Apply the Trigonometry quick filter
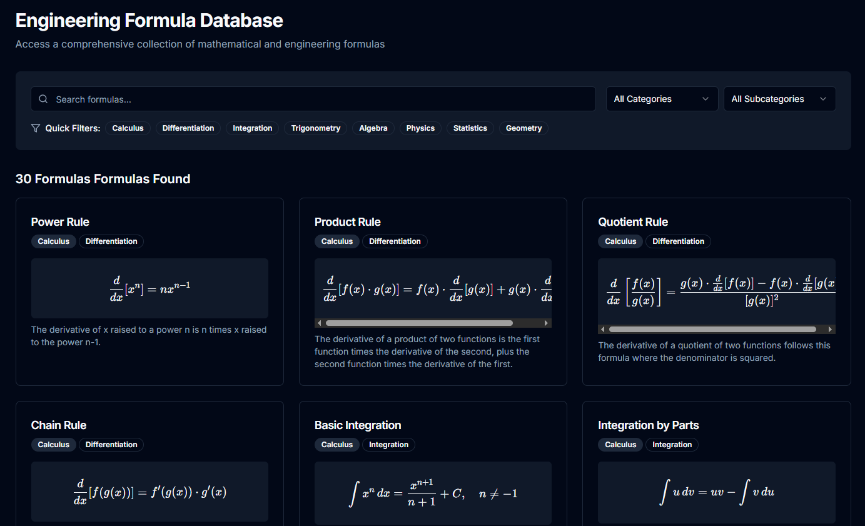 [x=315, y=128]
